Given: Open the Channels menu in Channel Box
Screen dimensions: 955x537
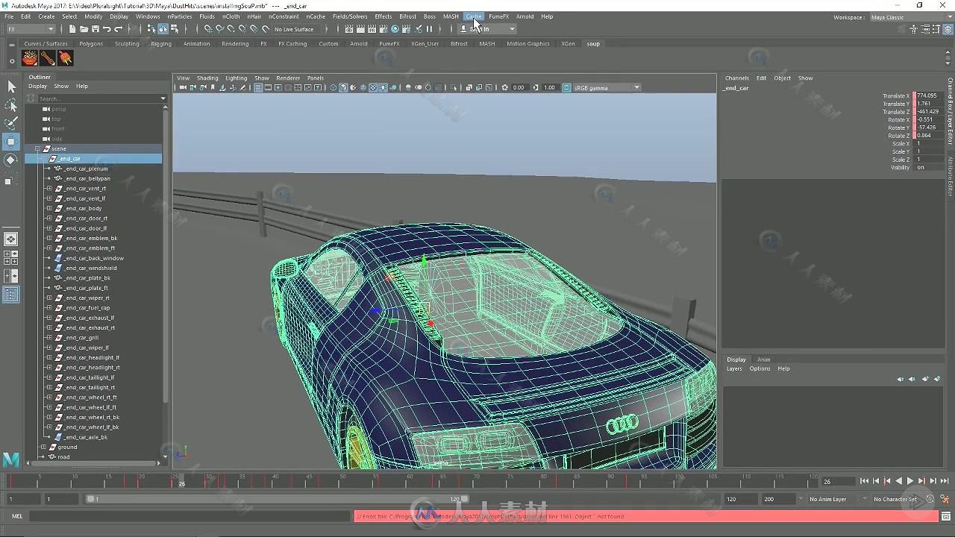Looking at the screenshot, I should (737, 78).
